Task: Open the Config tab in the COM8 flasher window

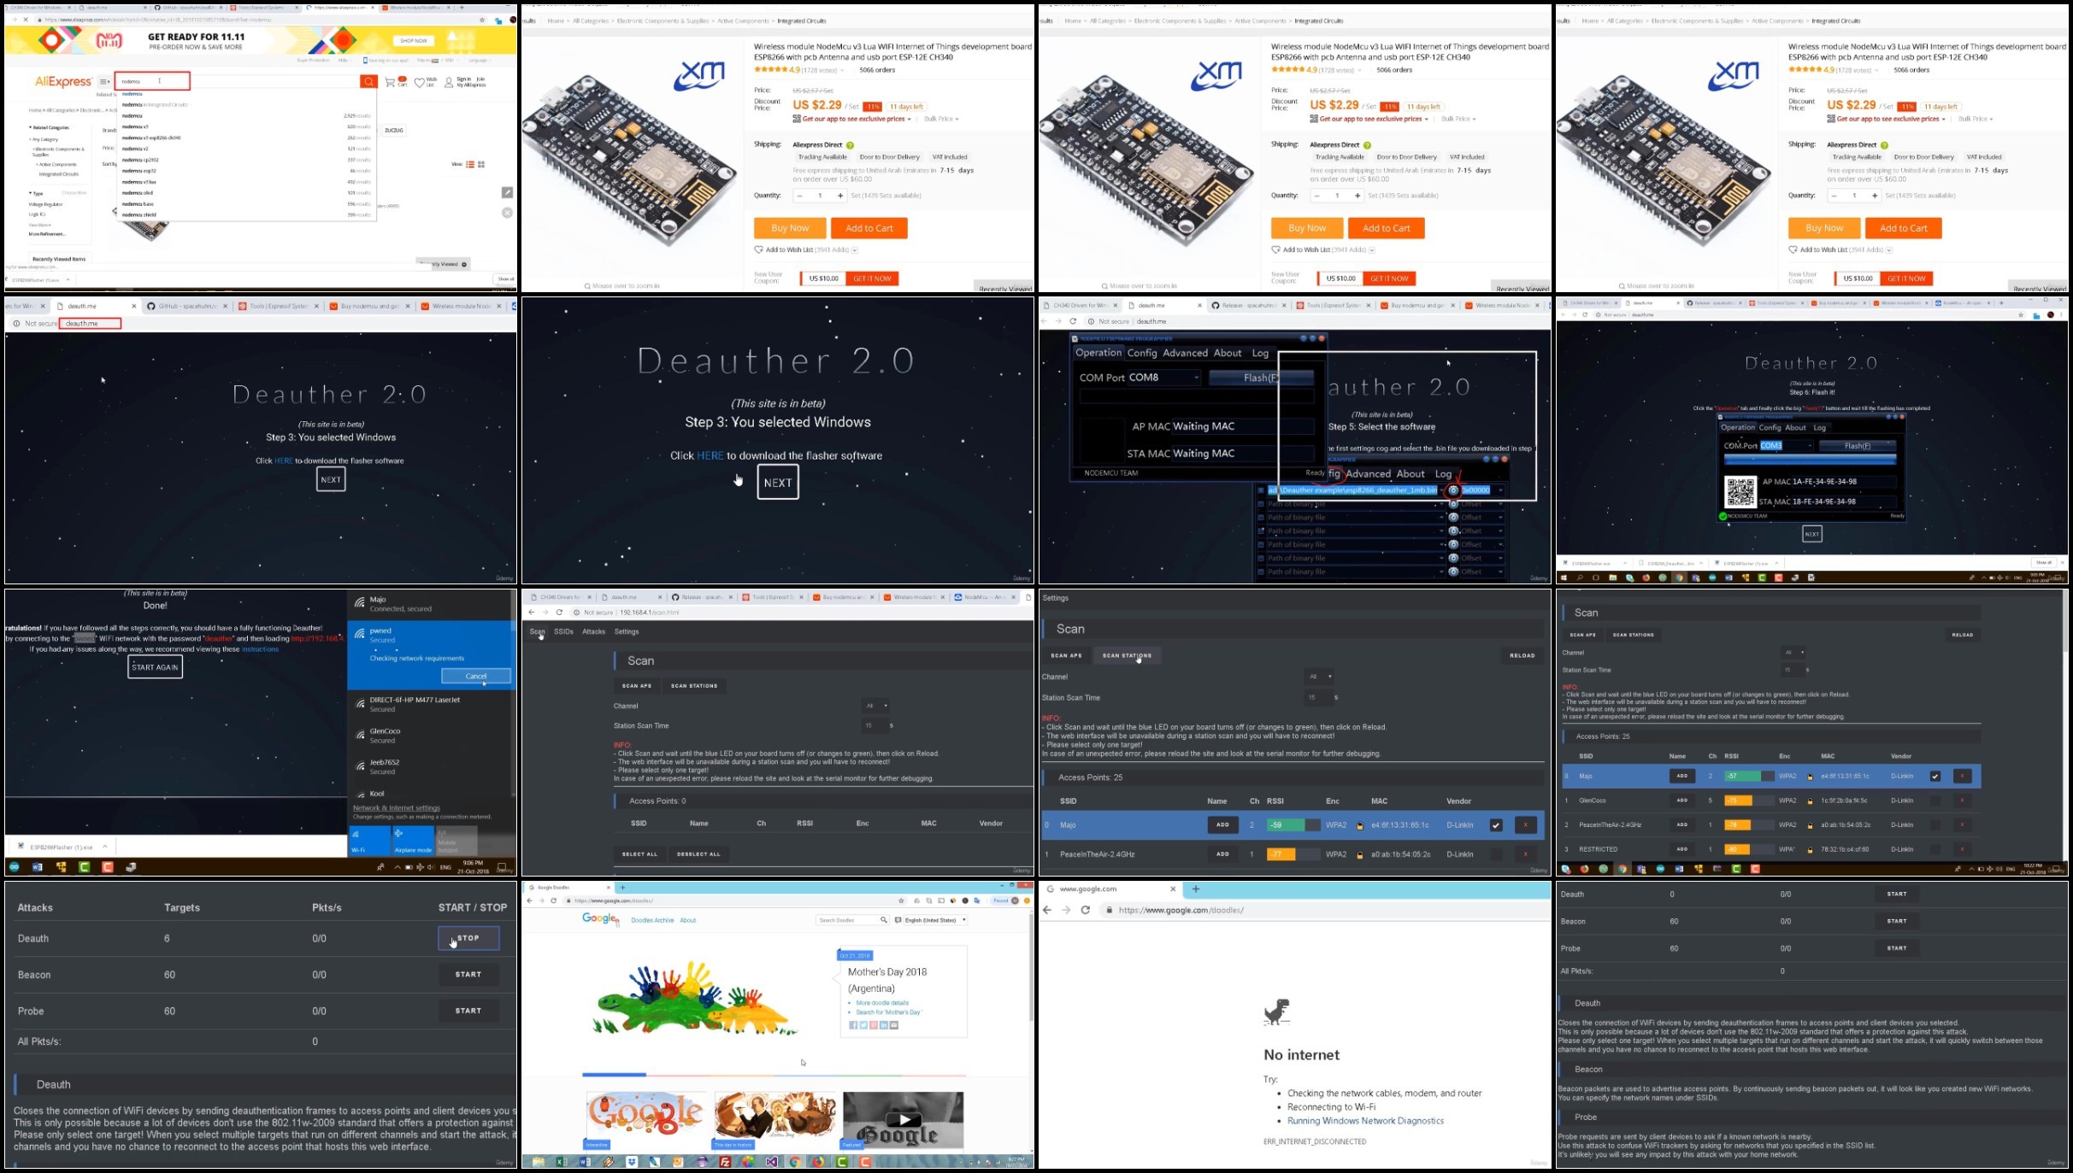Action: (x=1141, y=353)
